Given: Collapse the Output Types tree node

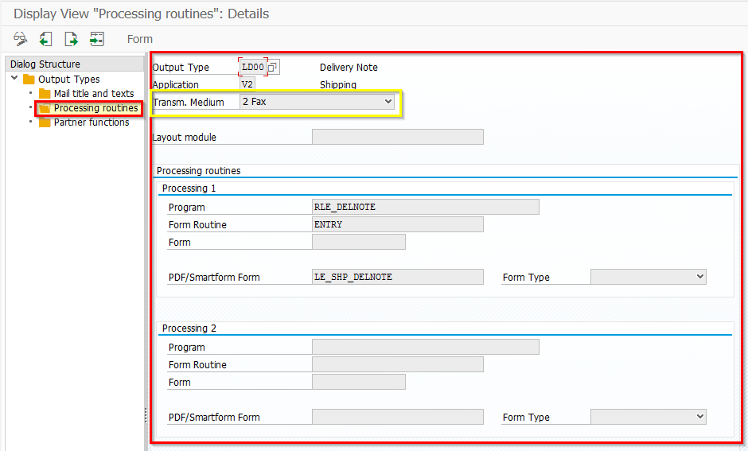Looking at the screenshot, I should [x=14, y=78].
